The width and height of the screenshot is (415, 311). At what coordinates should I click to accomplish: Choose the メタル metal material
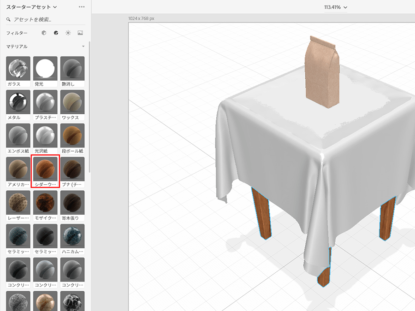18,102
